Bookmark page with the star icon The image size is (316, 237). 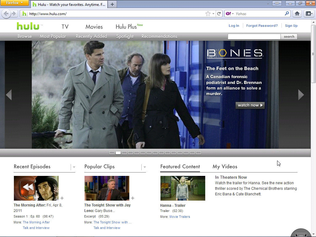tap(208, 14)
